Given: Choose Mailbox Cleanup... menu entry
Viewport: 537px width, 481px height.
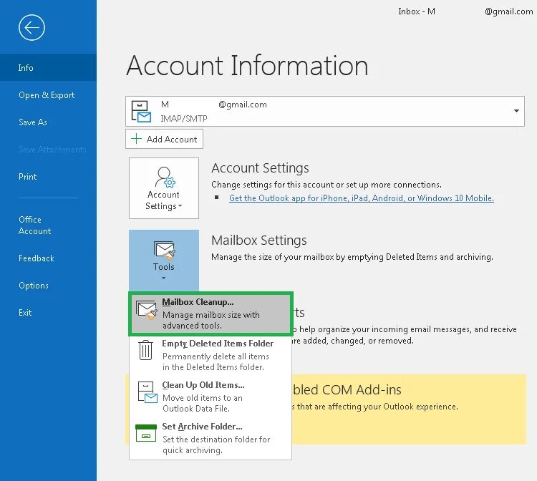Looking at the screenshot, I should click(x=211, y=314).
